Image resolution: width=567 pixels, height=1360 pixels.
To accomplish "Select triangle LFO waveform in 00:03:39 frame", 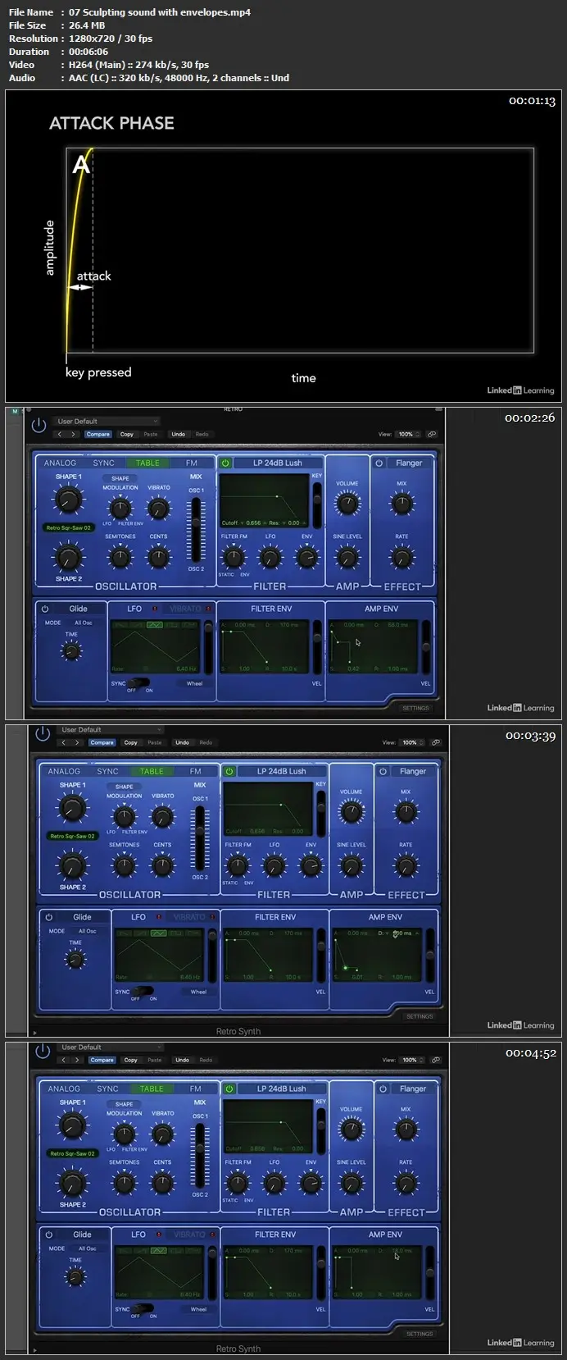I will [x=159, y=933].
